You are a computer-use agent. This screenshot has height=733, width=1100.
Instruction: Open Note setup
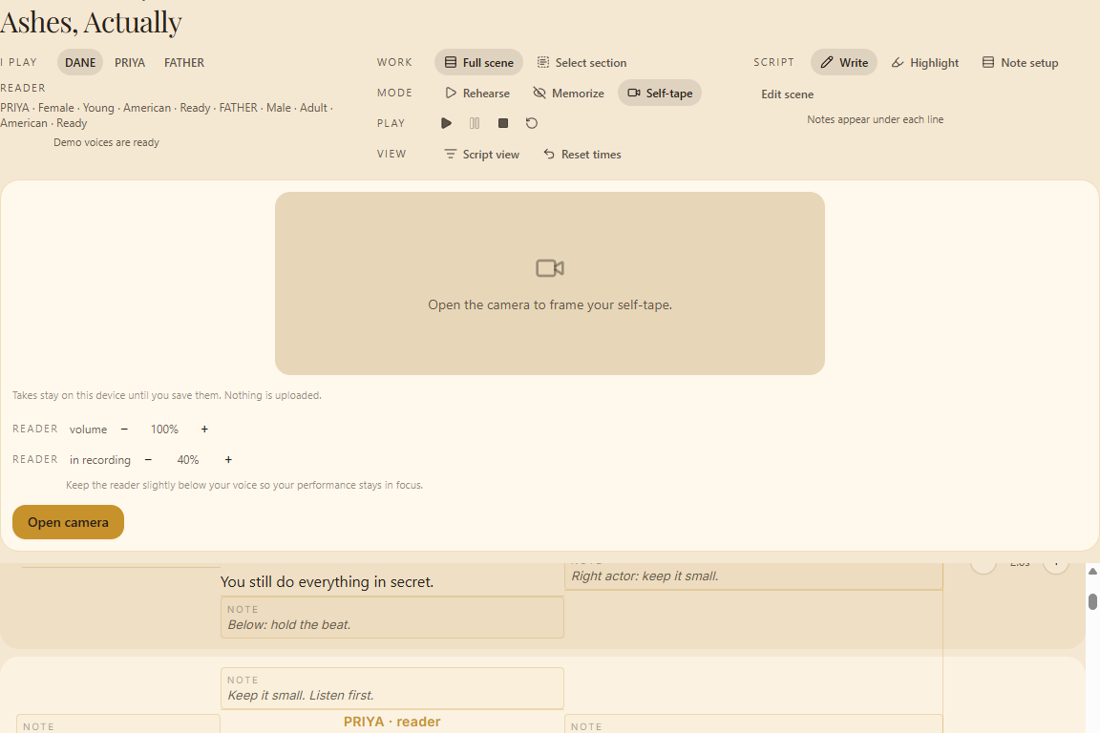pos(1020,62)
